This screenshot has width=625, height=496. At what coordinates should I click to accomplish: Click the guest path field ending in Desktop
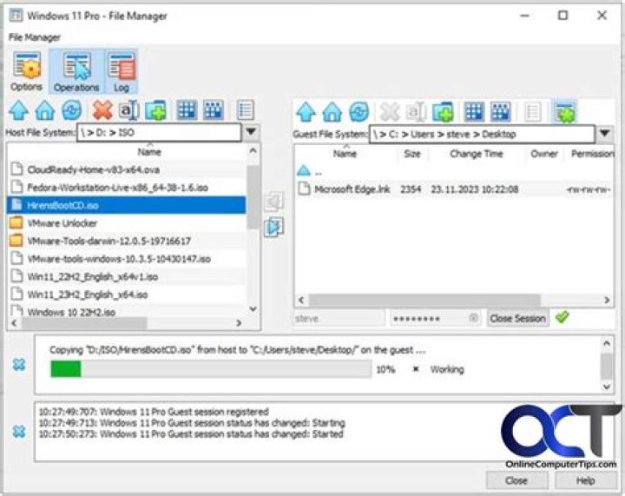tap(482, 134)
